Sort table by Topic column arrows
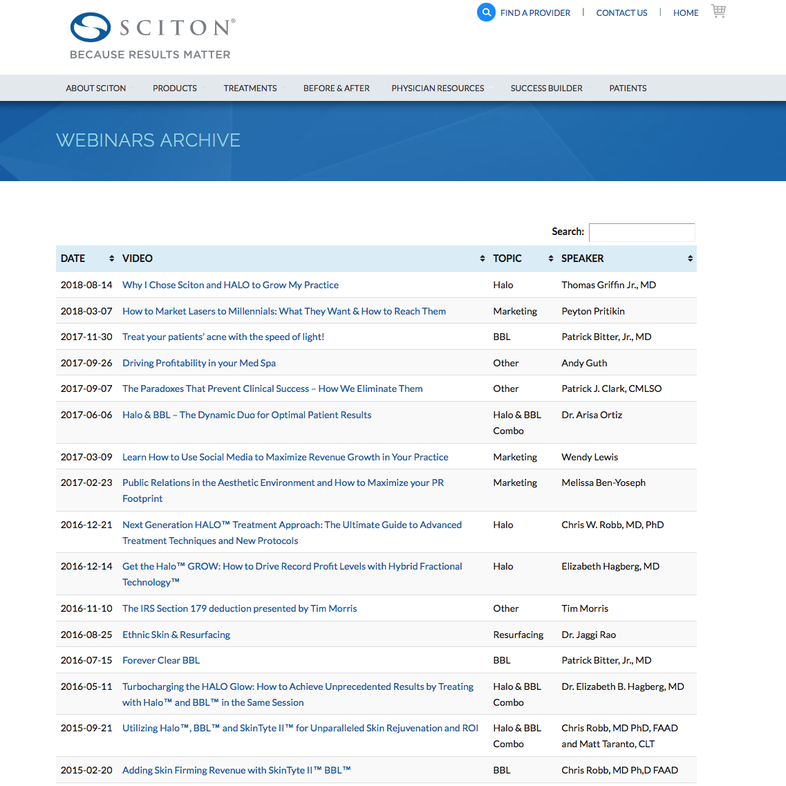Image resolution: width=786 pixels, height=786 pixels. [550, 259]
